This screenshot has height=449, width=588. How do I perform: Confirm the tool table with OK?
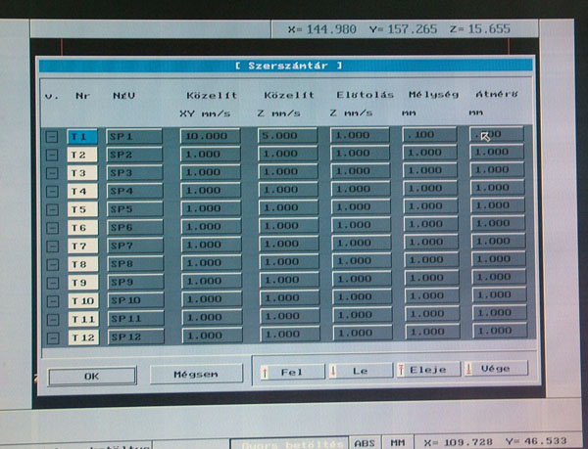click(91, 375)
